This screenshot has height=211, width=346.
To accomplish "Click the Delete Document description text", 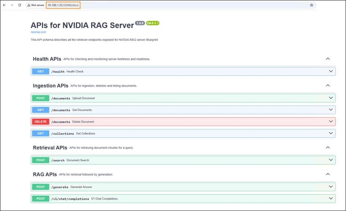I will (83, 122).
